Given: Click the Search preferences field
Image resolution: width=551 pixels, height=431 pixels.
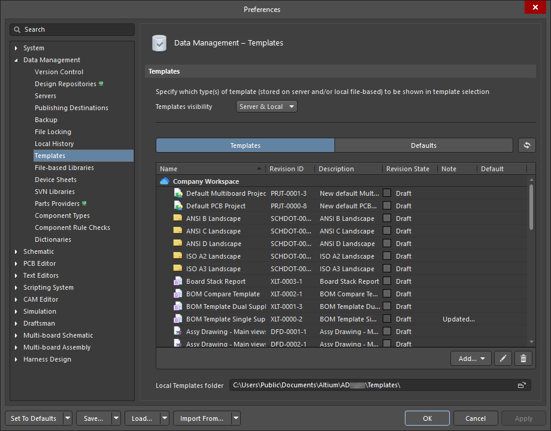Looking at the screenshot, I should coord(72,29).
